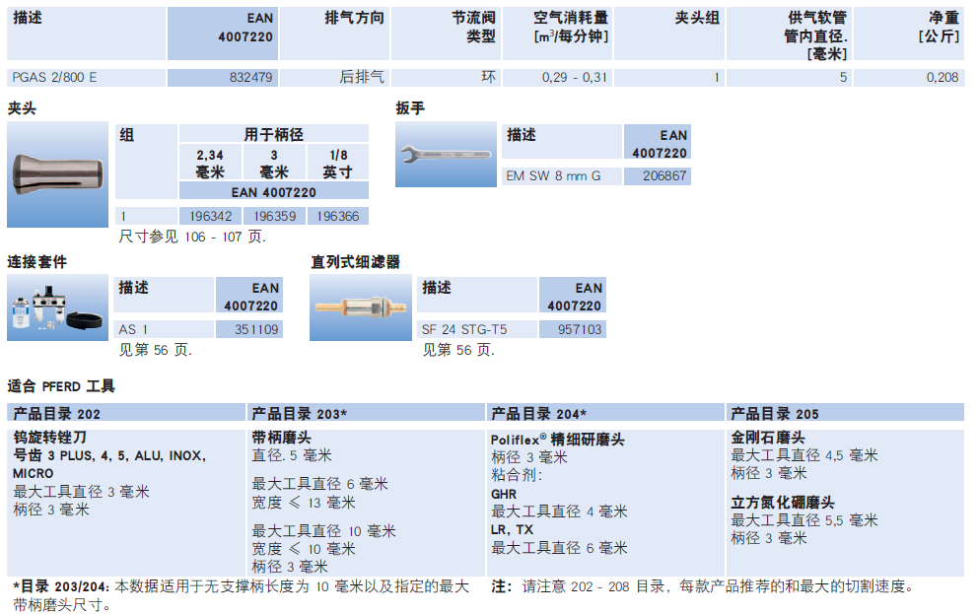Select connection kit EAN 351109
This screenshot has height=614, width=977.
click(249, 329)
